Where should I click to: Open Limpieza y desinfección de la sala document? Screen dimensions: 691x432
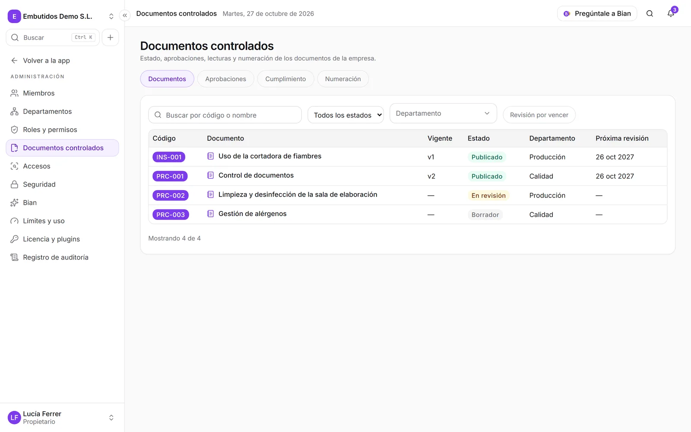pos(298,195)
